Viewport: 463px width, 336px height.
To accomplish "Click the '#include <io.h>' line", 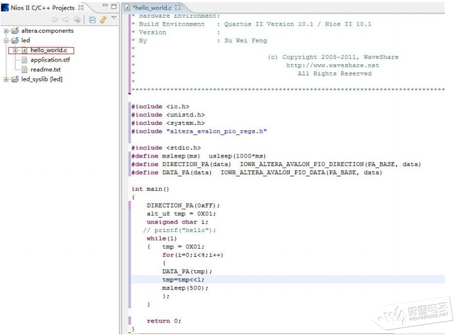I will pos(160,107).
